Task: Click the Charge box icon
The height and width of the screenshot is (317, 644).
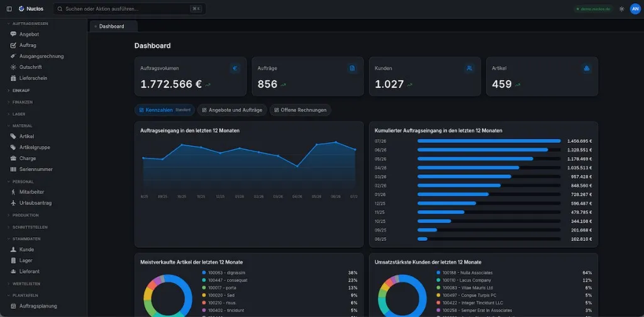Action: coord(13,158)
